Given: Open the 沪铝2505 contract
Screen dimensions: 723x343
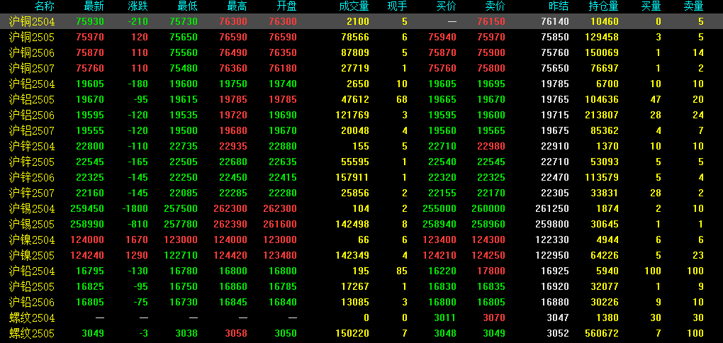Looking at the screenshot, I should click(x=32, y=100).
